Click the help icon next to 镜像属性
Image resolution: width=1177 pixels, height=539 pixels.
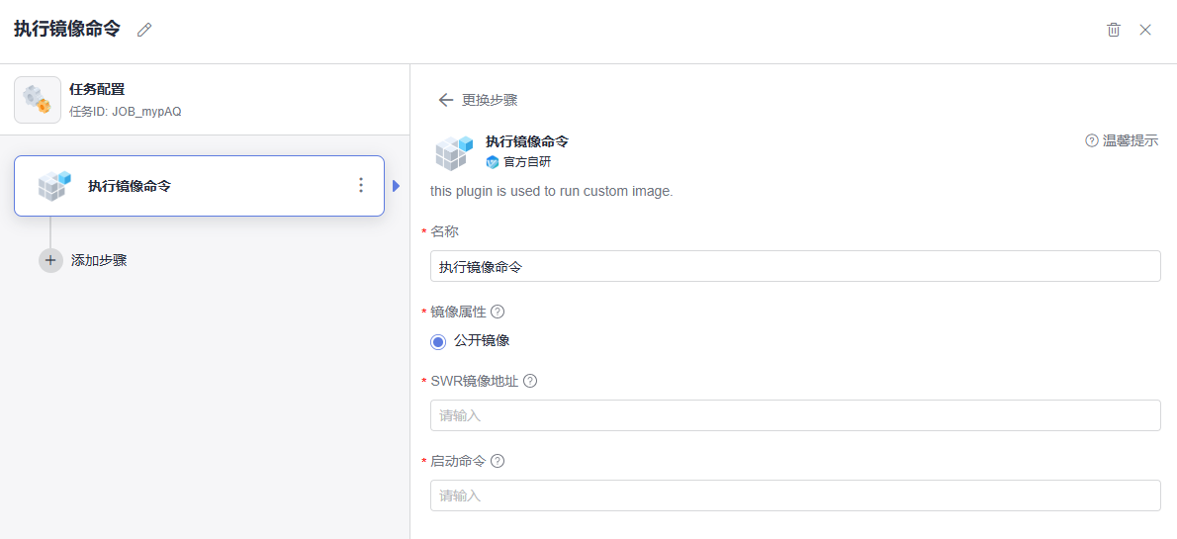(x=498, y=312)
